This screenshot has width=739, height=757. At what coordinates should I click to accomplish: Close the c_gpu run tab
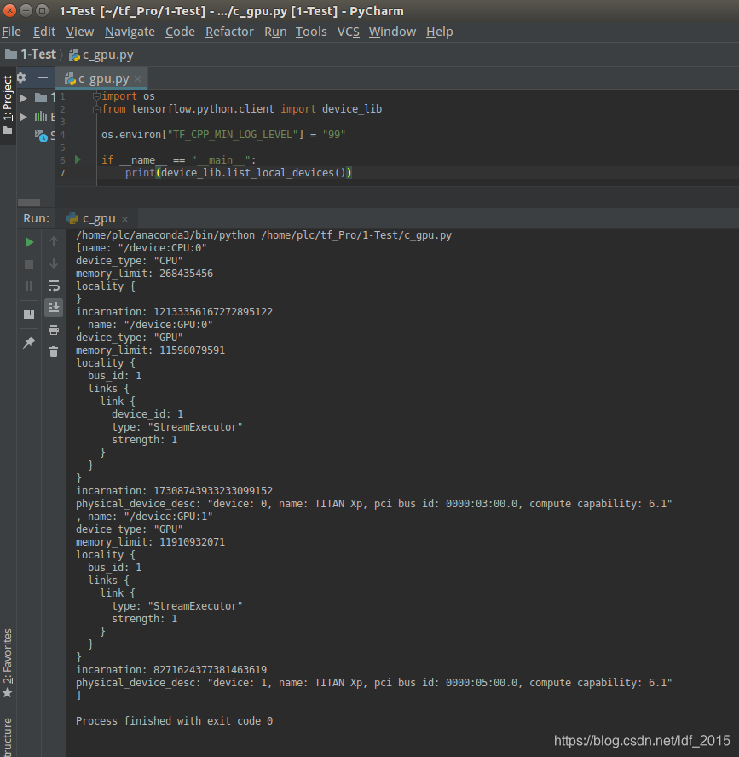click(x=125, y=219)
